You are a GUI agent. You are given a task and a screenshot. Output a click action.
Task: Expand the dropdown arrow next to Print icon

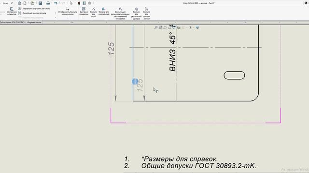[52, 3]
